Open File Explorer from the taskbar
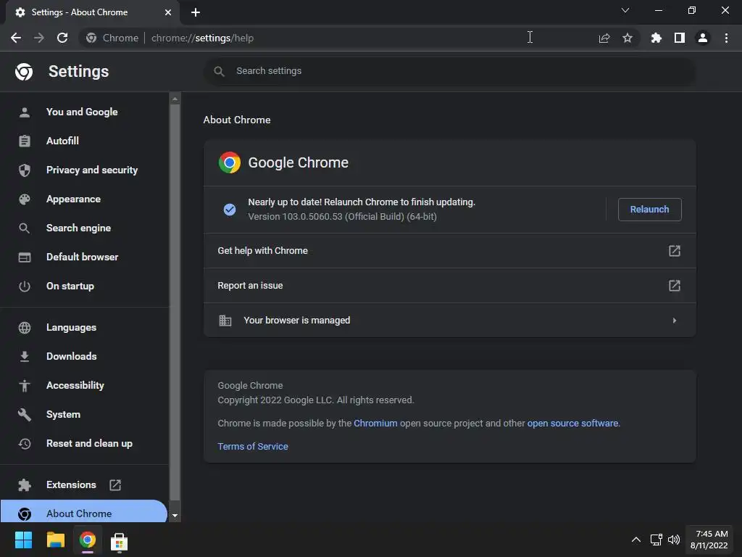The height and width of the screenshot is (557, 742). [55, 540]
